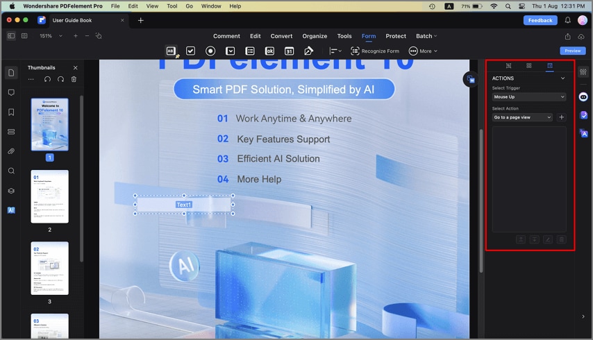Click the Feedback button

click(540, 20)
